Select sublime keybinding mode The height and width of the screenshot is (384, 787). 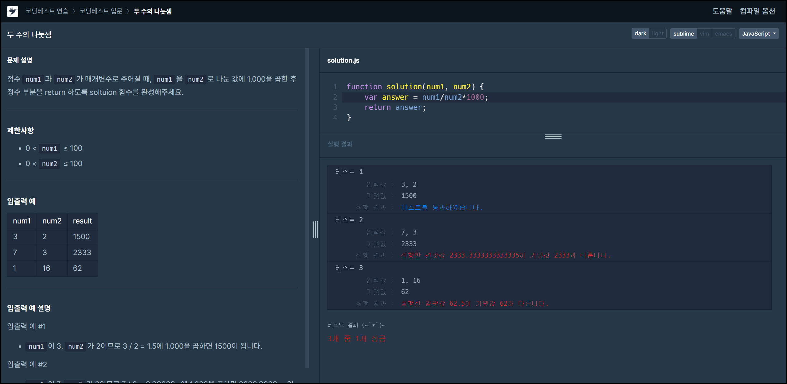683,33
